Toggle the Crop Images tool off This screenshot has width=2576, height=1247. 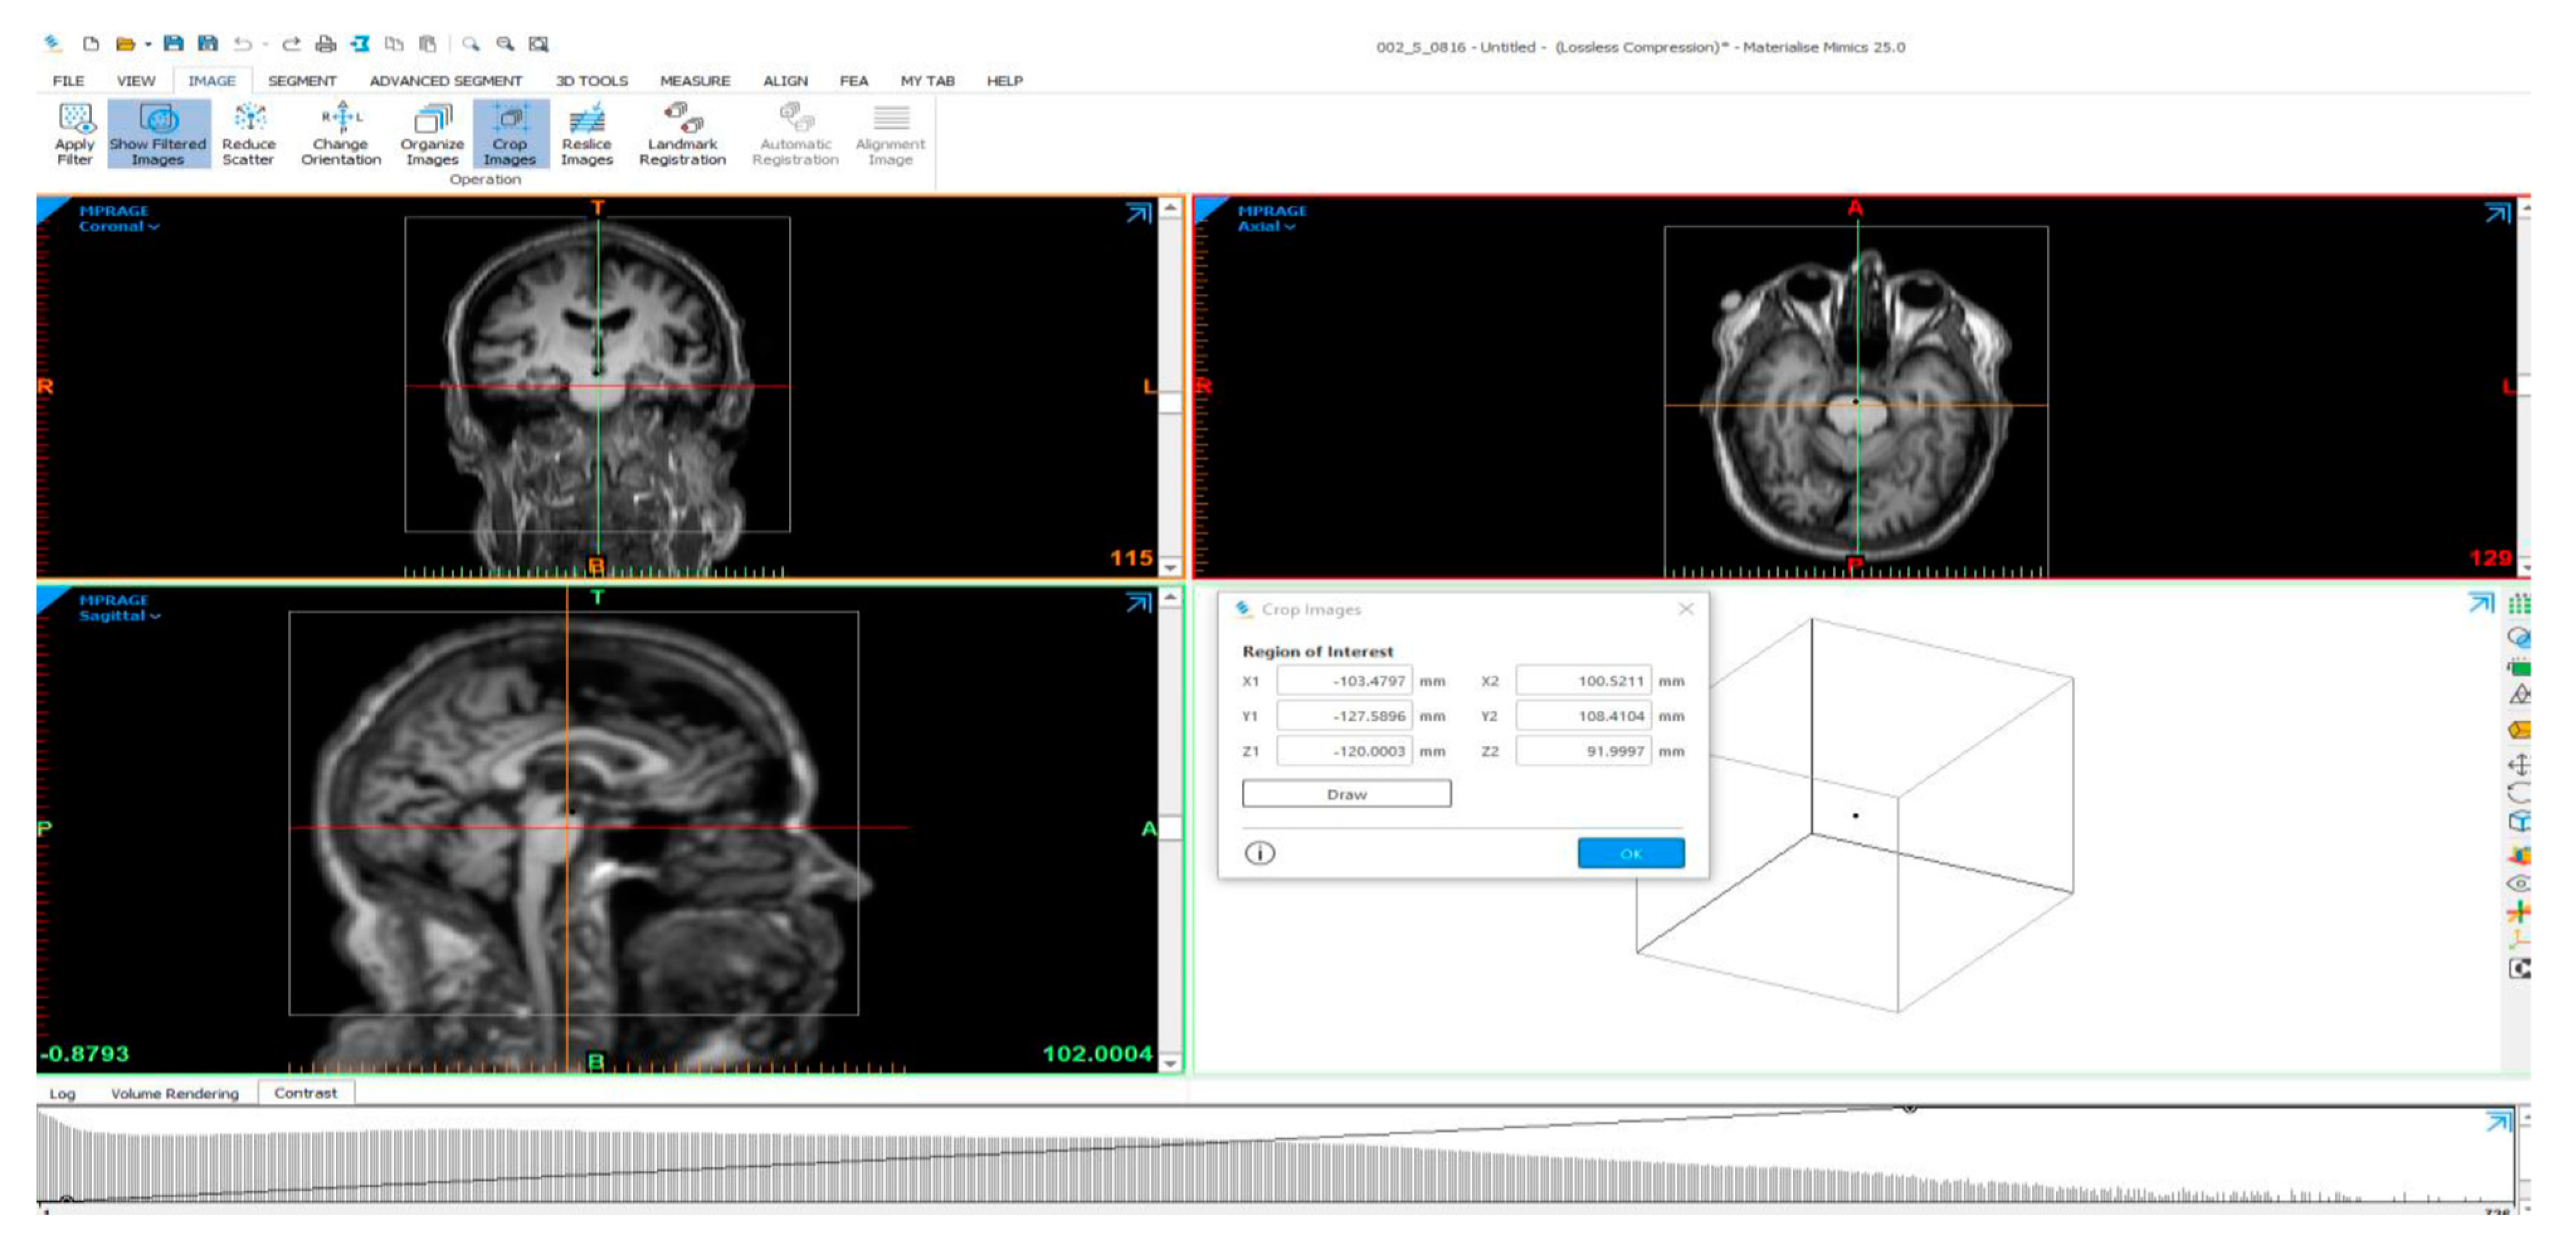510,134
